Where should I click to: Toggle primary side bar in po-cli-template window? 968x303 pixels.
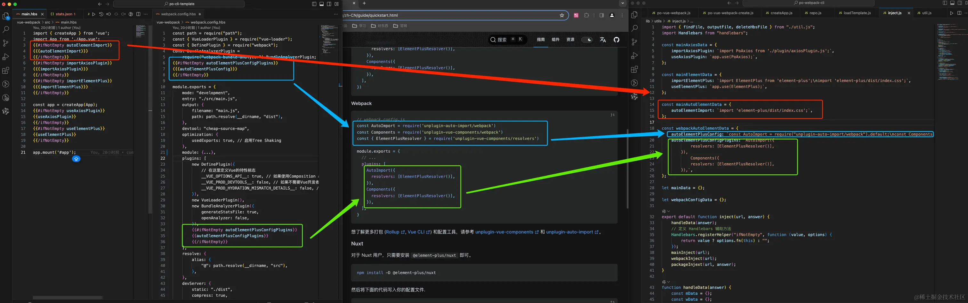click(314, 4)
